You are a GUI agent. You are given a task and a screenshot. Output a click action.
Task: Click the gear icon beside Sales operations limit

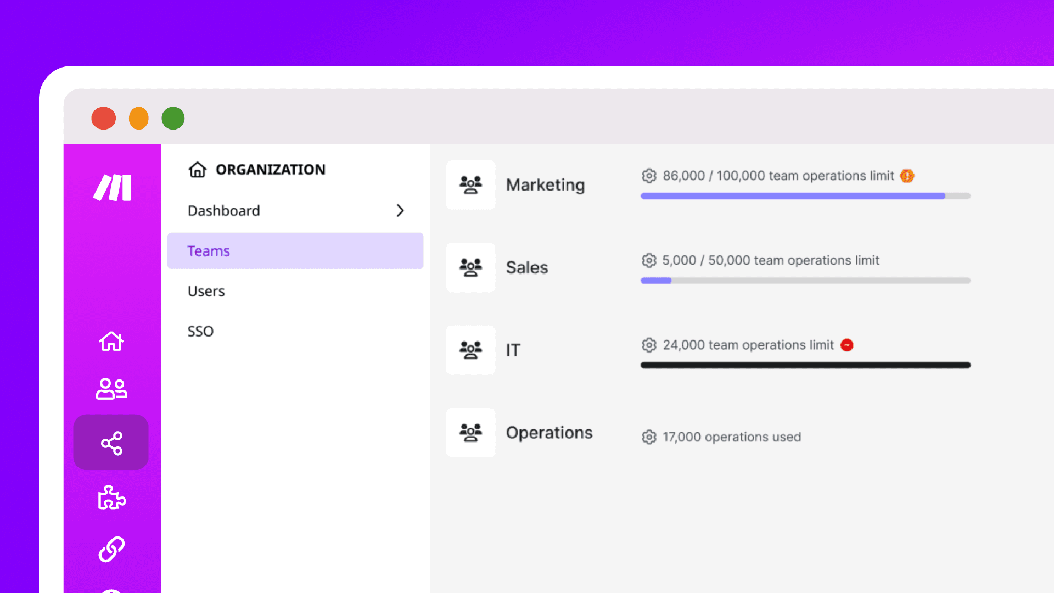click(x=649, y=260)
